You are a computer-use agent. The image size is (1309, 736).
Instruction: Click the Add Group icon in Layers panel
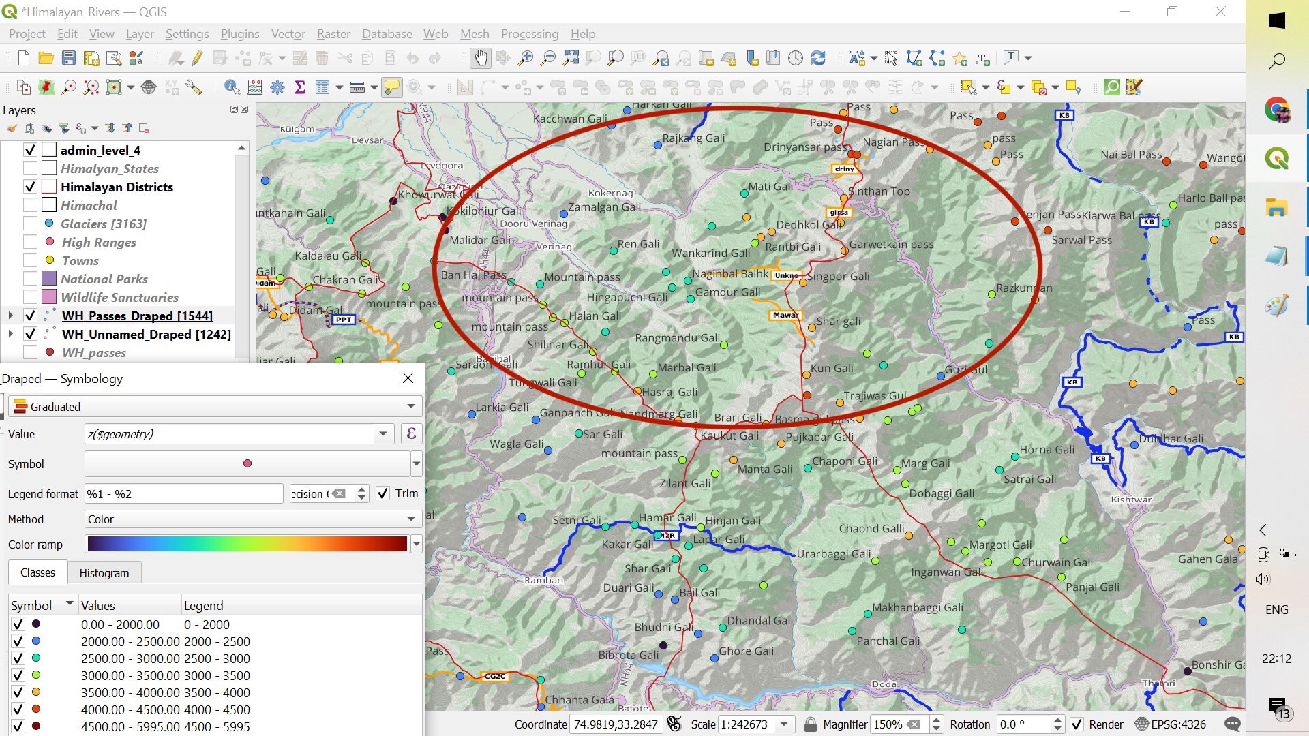pos(29,128)
